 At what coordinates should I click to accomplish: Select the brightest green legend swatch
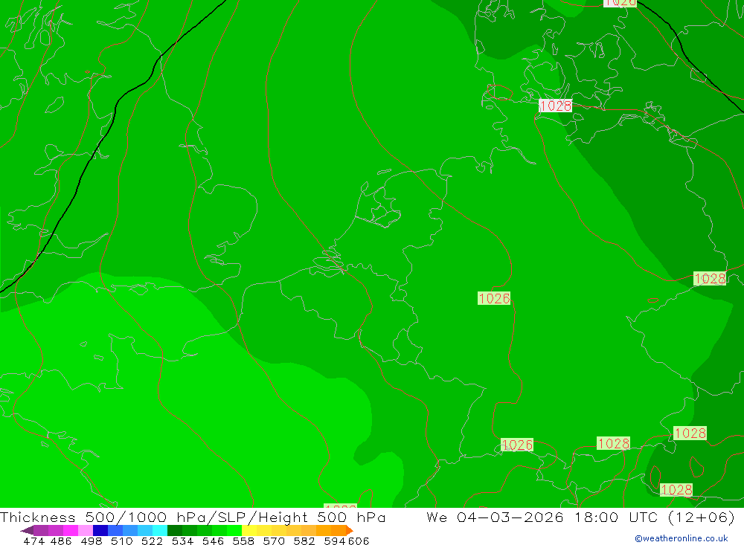[234, 530]
